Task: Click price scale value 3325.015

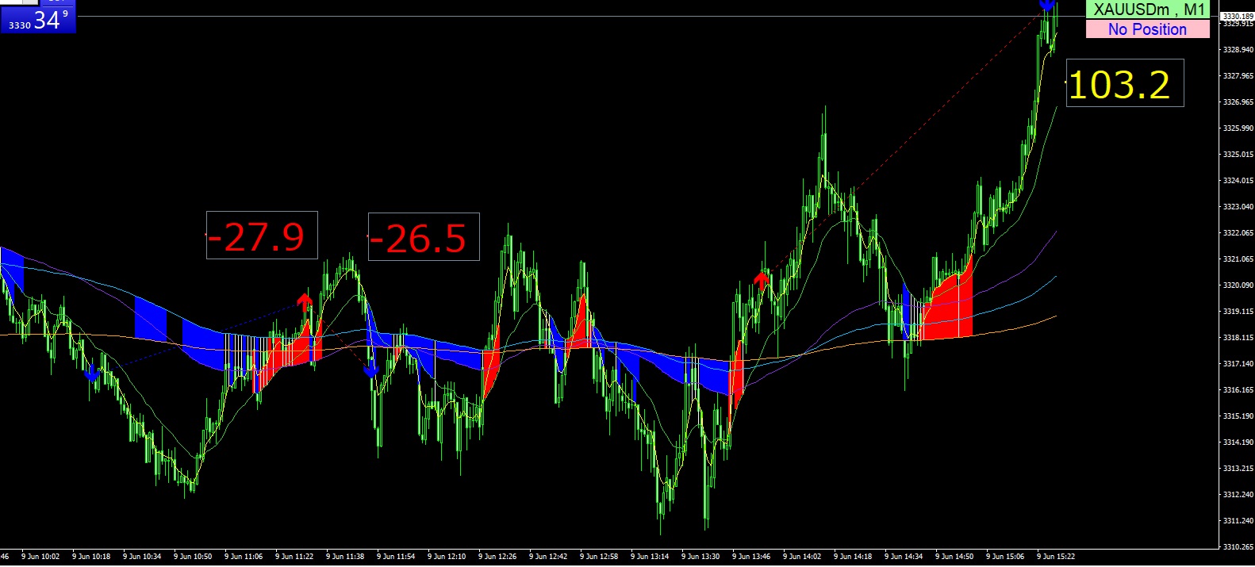Action: [x=1238, y=155]
